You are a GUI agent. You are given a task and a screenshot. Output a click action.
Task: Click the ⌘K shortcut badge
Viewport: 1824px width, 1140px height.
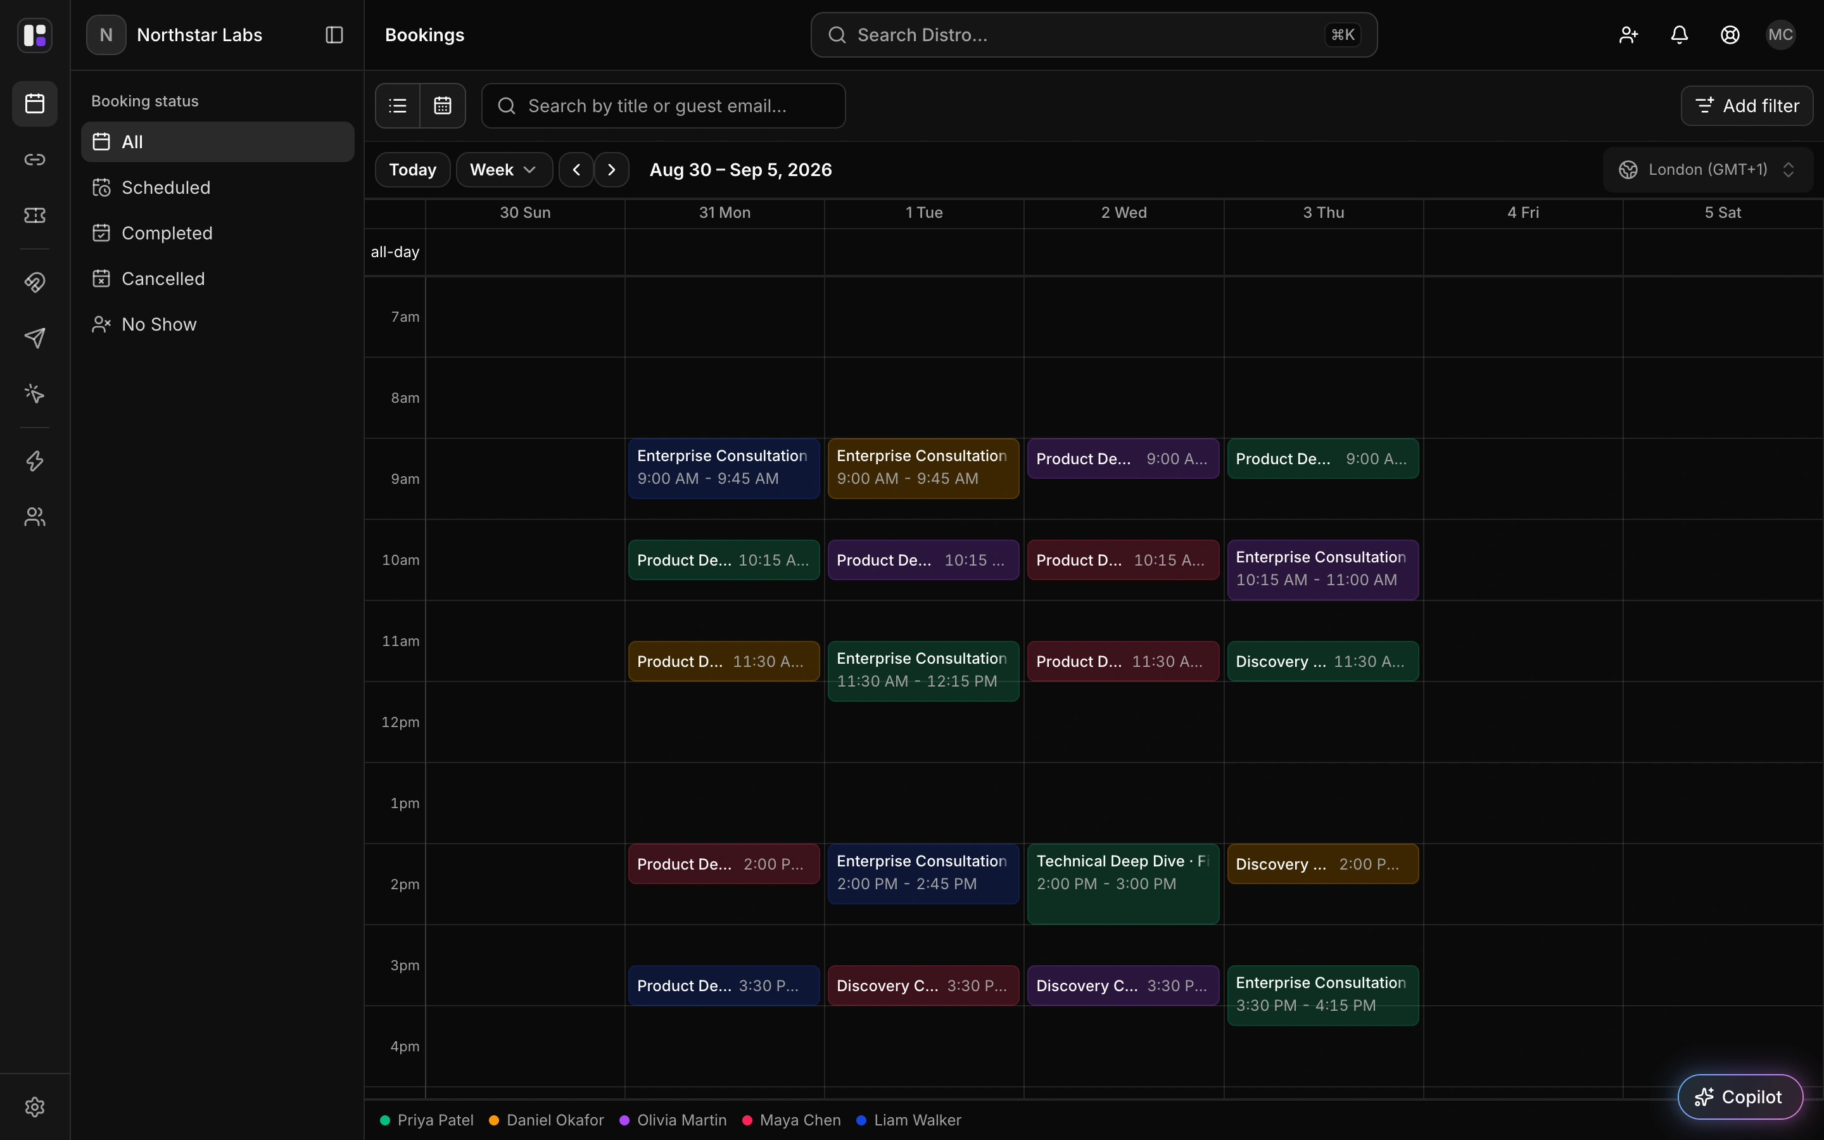point(1343,35)
